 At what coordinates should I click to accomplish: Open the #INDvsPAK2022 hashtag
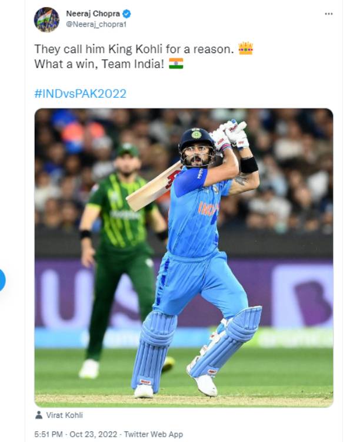(80, 93)
